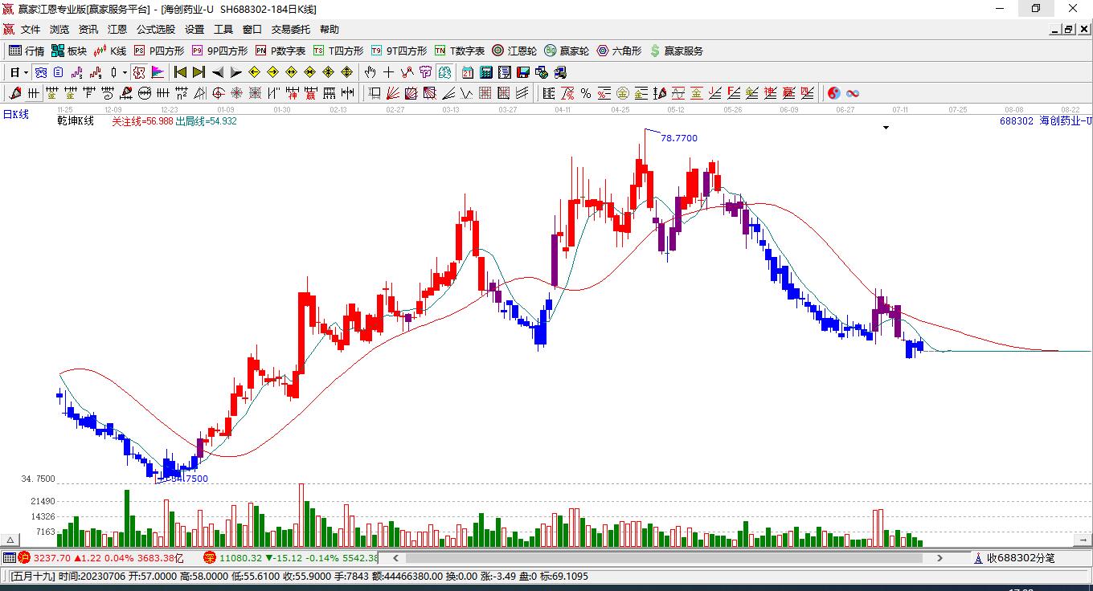The height and width of the screenshot is (591, 1093).
Task: Click the 出局线=54.932 value text
Action: pos(206,121)
